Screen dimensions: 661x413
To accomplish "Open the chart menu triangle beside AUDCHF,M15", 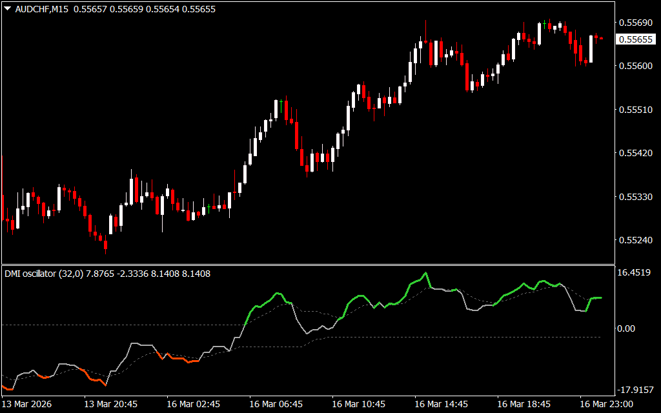I will (x=7, y=9).
